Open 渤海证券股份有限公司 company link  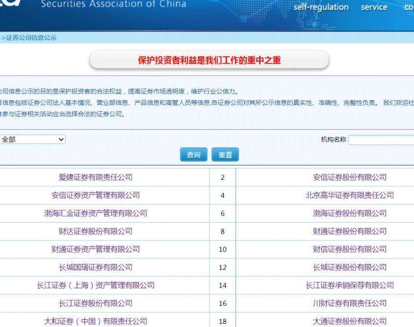click(x=350, y=213)
